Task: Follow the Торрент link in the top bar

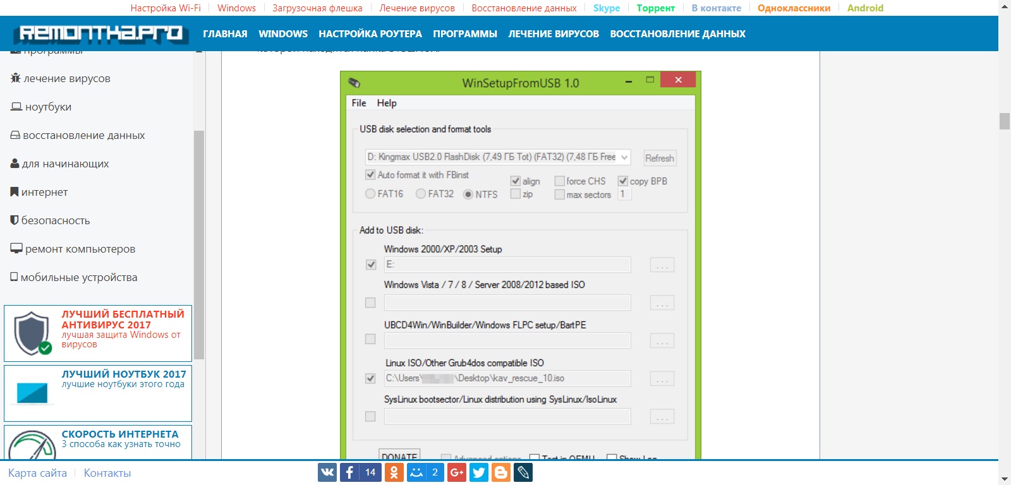Action: [x=655, y=8]
